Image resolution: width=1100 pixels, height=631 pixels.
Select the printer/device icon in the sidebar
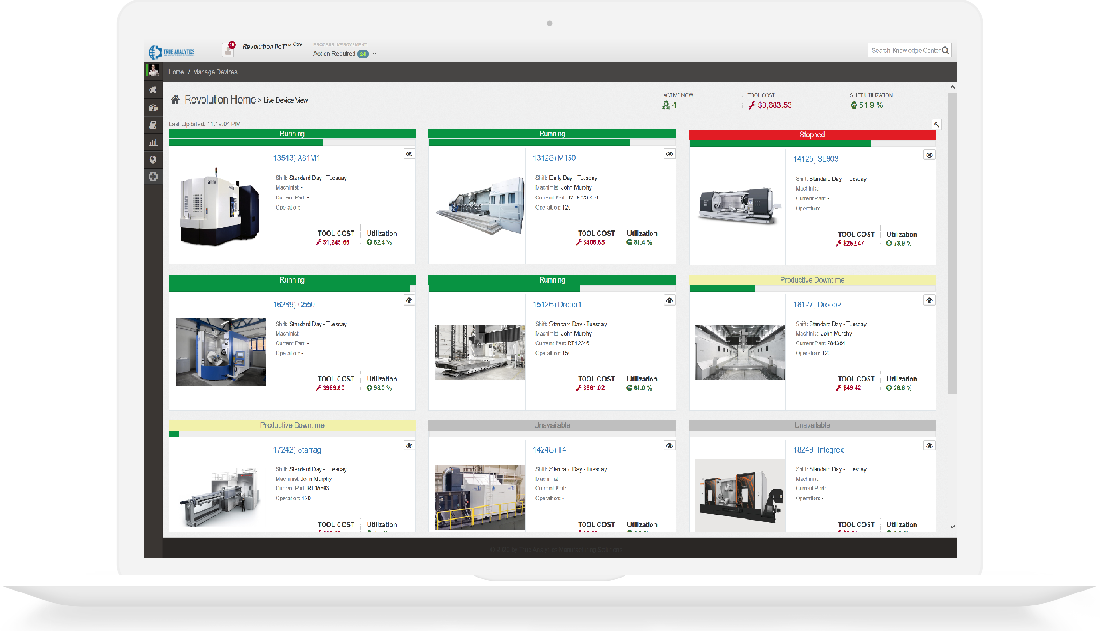coord(154,125)
